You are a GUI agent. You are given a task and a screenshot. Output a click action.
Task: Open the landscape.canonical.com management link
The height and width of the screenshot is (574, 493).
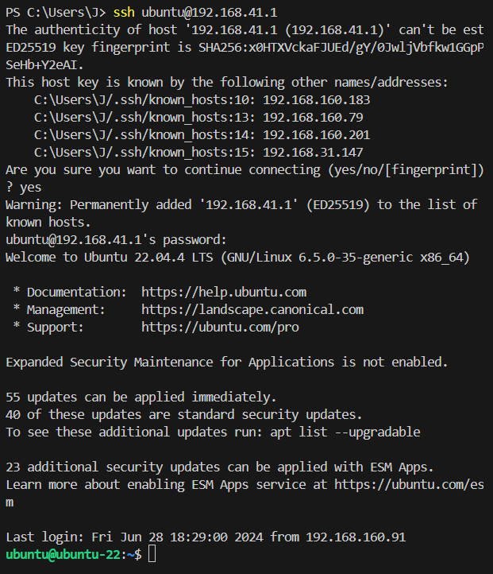click(252, 309)
